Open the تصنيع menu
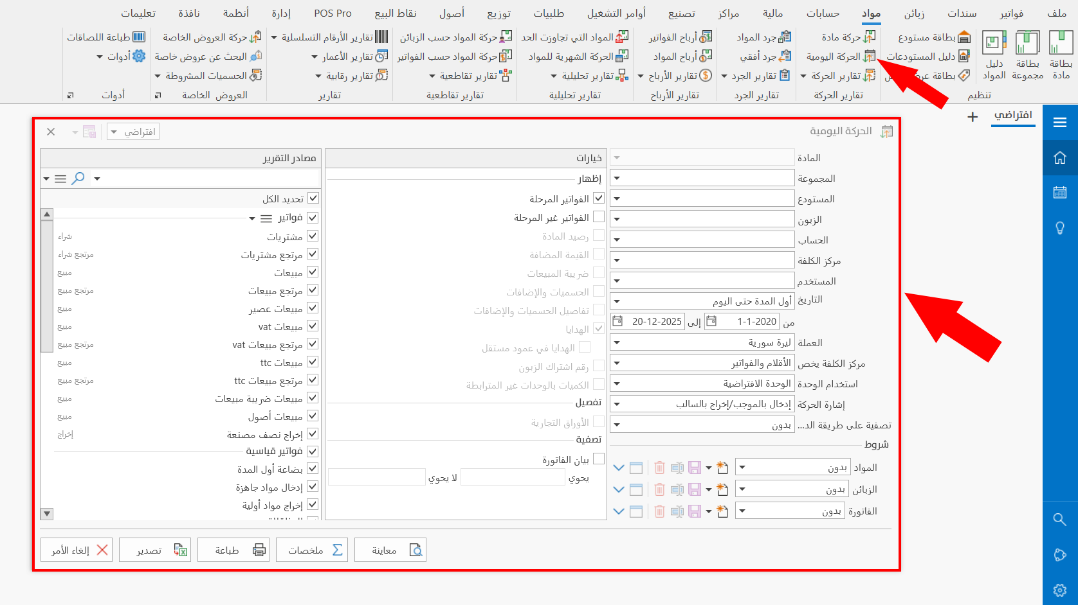 [x=682, y=12]
